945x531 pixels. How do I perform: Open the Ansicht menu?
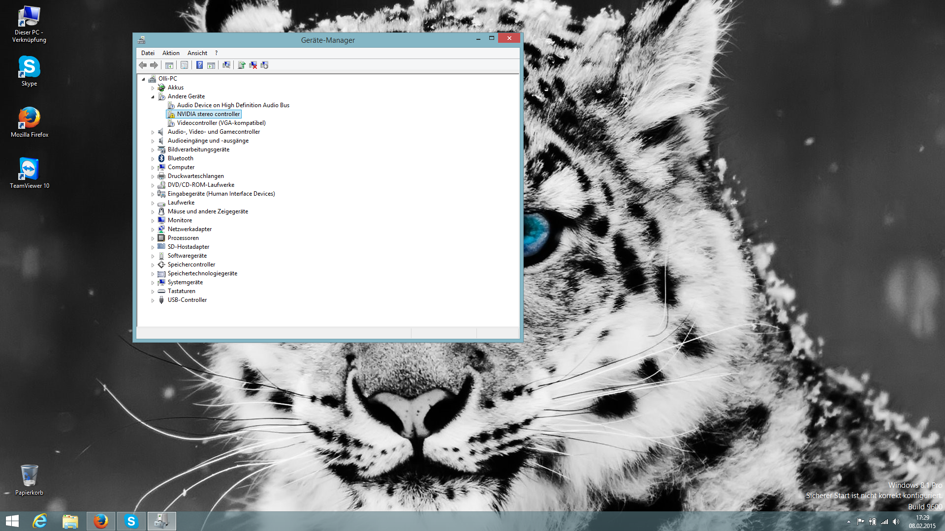click(197, 53)
